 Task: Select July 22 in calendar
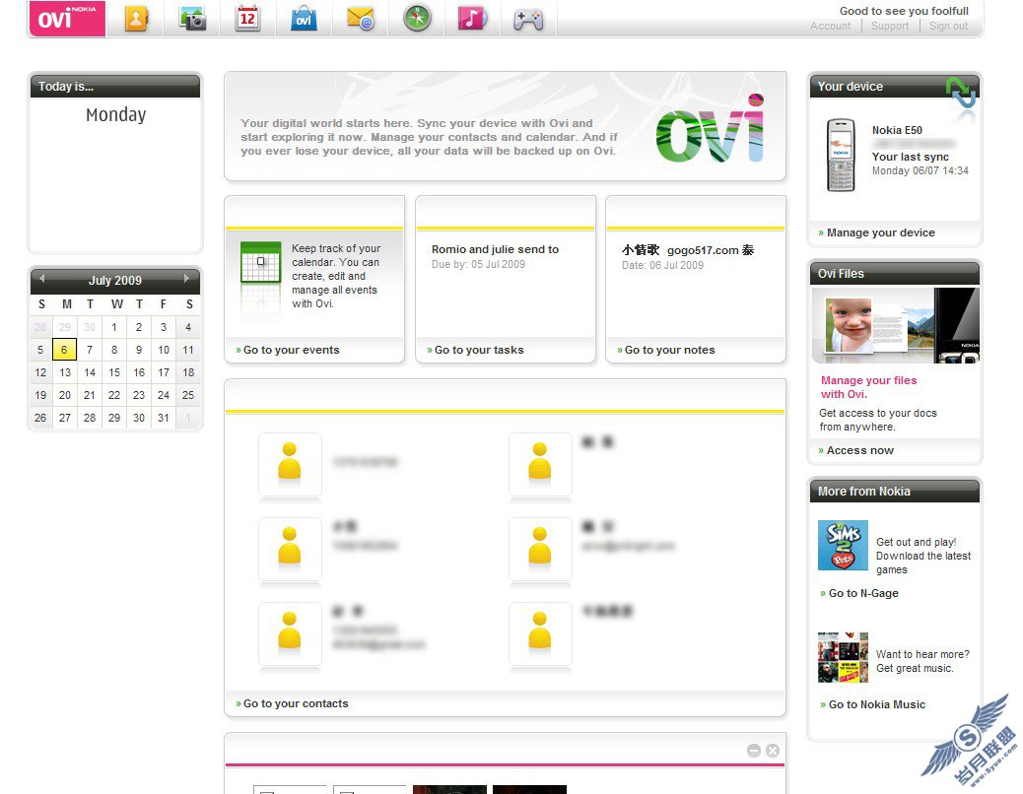tap(114, 395)
